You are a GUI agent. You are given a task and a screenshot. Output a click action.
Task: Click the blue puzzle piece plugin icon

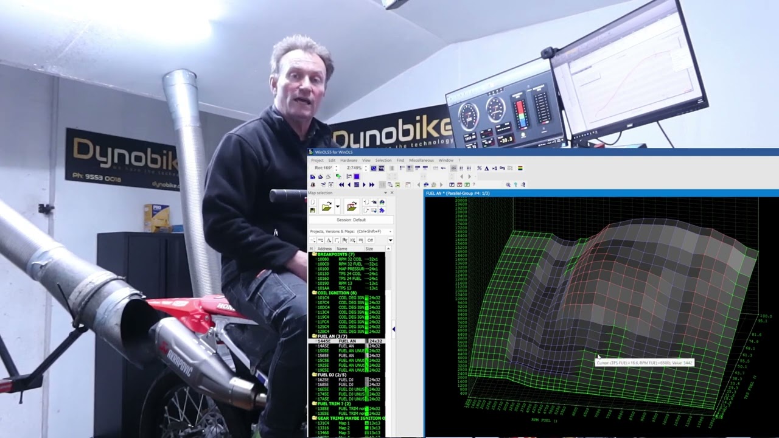(382, 210)
